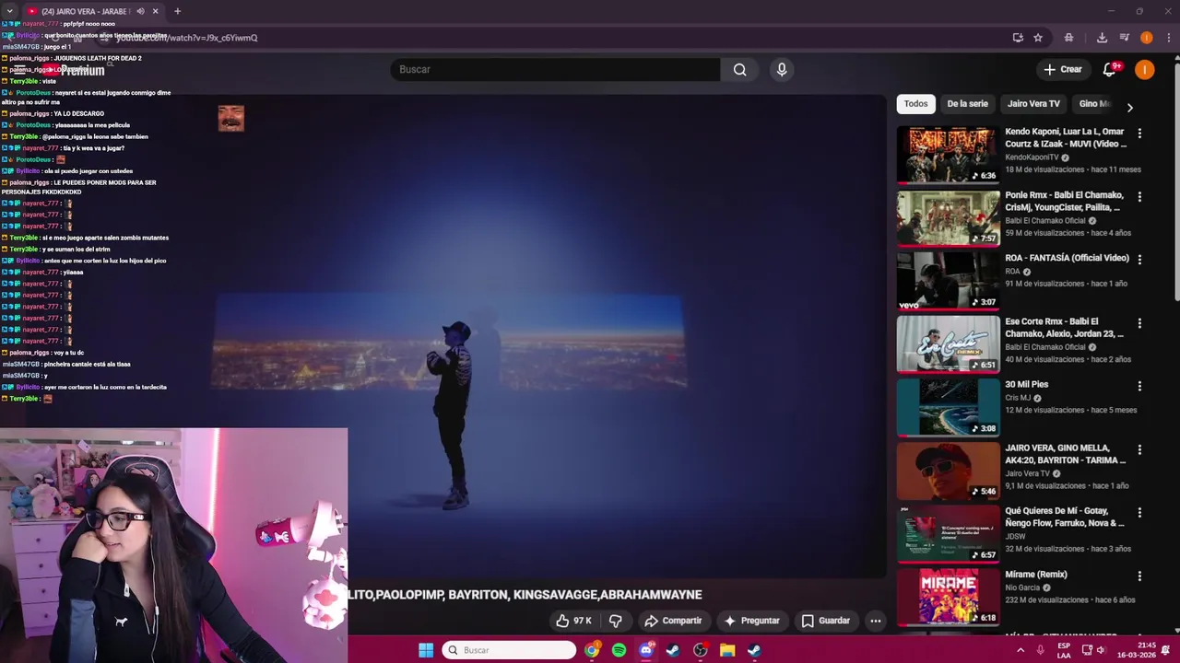
Task: Bookmark this page with the star icon
Action: click(x=1038, y=38)
